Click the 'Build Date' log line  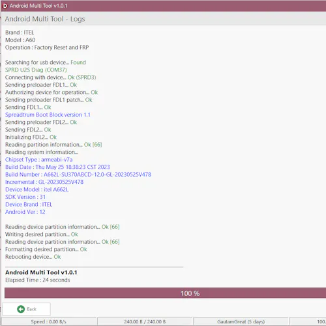pos(57,167)
